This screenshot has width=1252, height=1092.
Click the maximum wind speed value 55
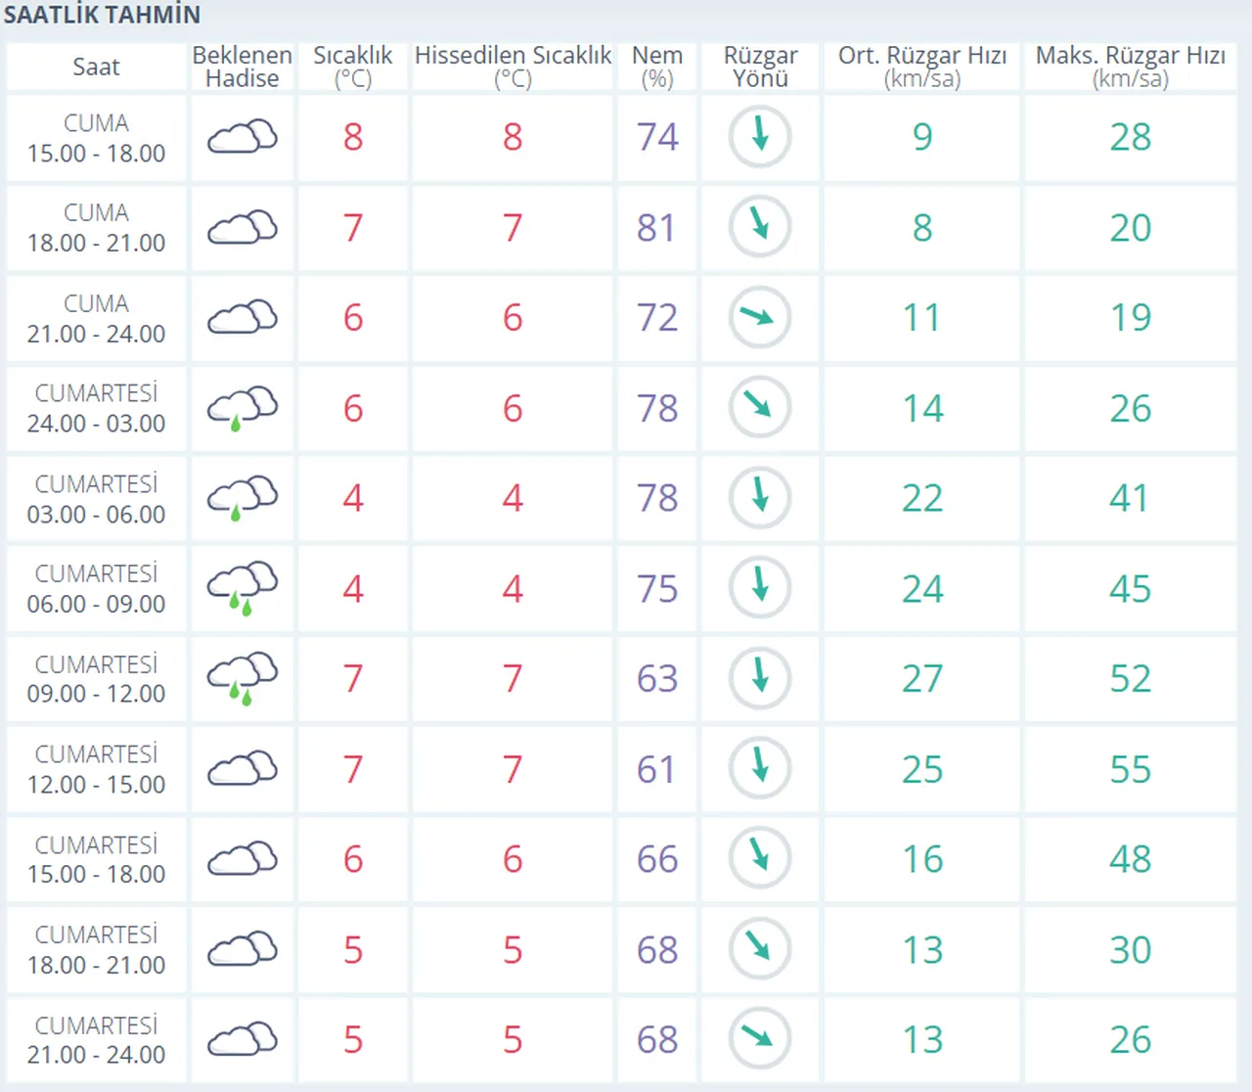click(x=1130, y=769)
